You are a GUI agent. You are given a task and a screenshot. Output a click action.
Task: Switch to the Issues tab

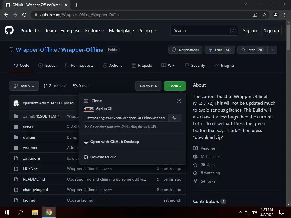(x=47, y=66)
